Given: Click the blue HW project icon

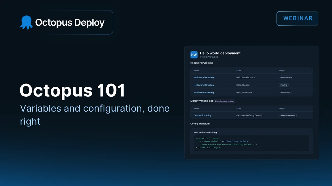Looking at the screenshot, I should pyautogui.click(x=194, y=55).
